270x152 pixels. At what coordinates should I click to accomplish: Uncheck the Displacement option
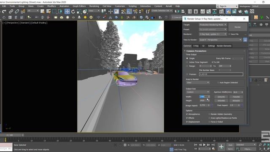coord(187,122)
